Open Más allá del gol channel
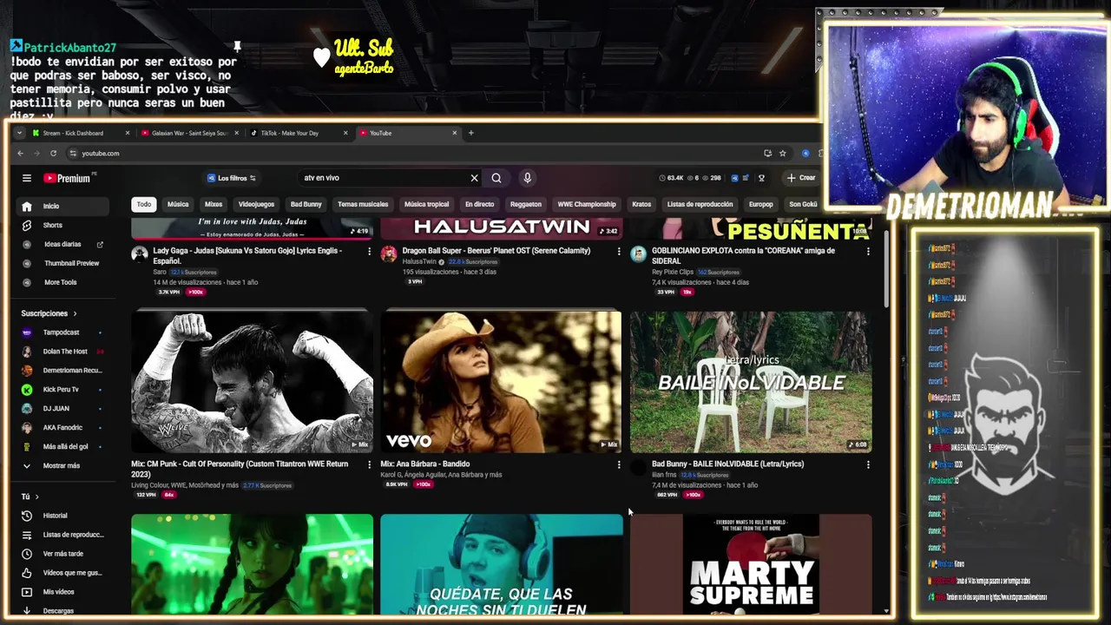This screenshot has width=1111, height=625. 62,447
